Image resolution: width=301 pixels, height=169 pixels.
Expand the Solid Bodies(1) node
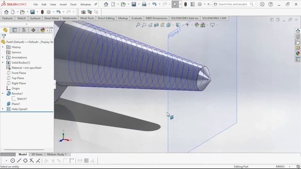[3, 62]
